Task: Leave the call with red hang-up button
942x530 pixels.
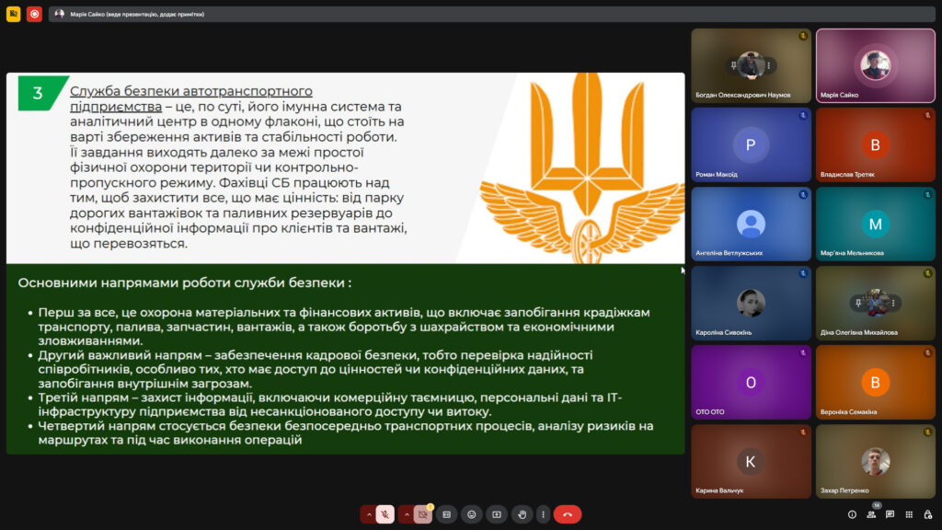Action: pos(567,514)
